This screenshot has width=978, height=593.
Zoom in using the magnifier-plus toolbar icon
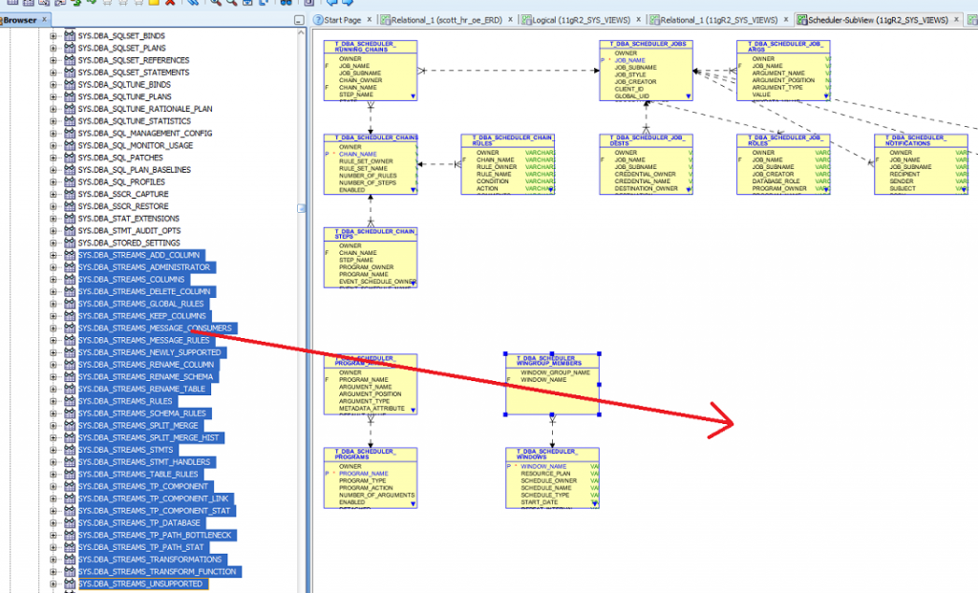(x=212, y=5)
